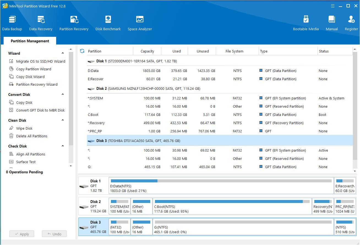Screen dimensions: 360x245
Task: Click the Partition Recovery Wizard icon
Action: coord(11,84)
